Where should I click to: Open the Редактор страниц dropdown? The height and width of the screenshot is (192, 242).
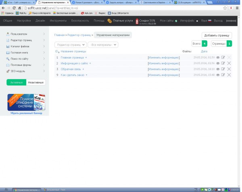click(x=71, y=45)
